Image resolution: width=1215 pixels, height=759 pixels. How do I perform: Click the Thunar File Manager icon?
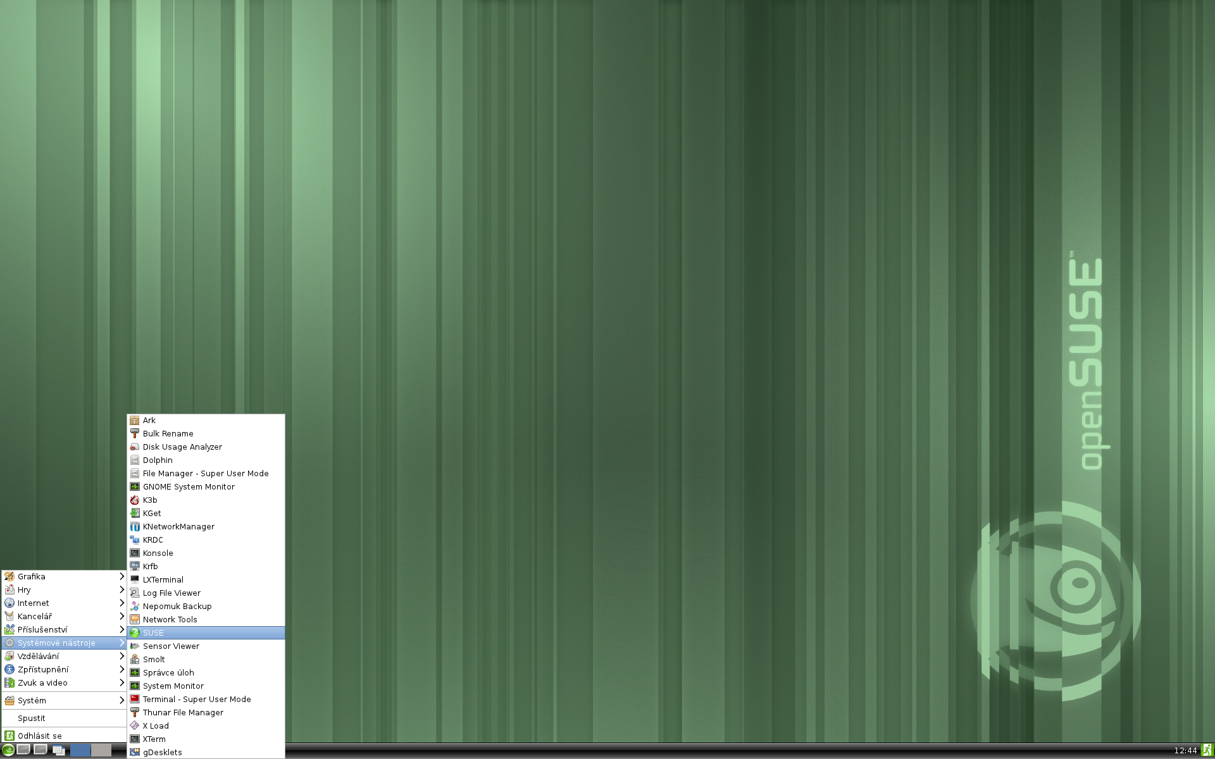point(134,712)
